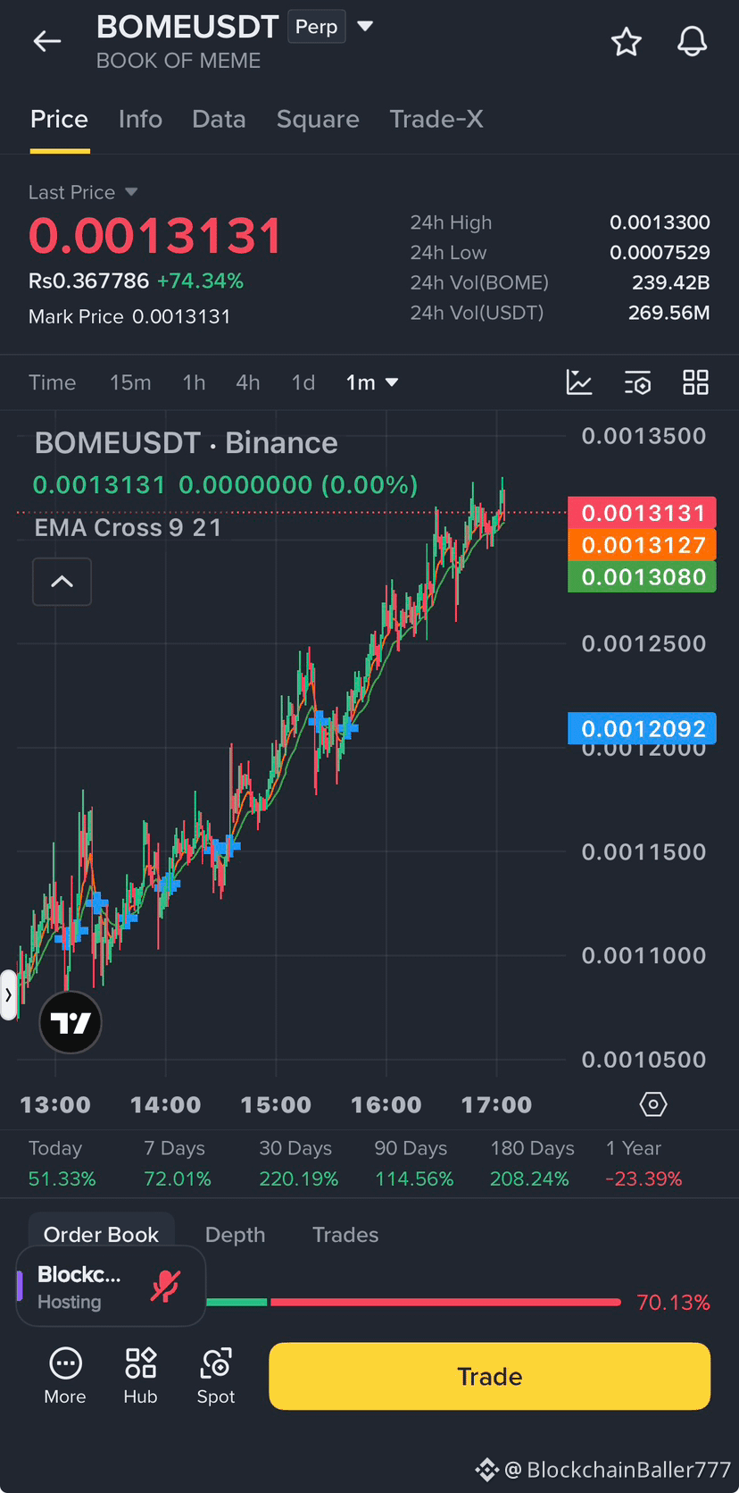Click the 24h Low value 0.0007529
Screen dimensions: 739x1493
point(660,253)
